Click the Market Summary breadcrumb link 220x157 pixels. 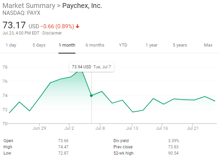pyautogui.click(x=29, y=6)
